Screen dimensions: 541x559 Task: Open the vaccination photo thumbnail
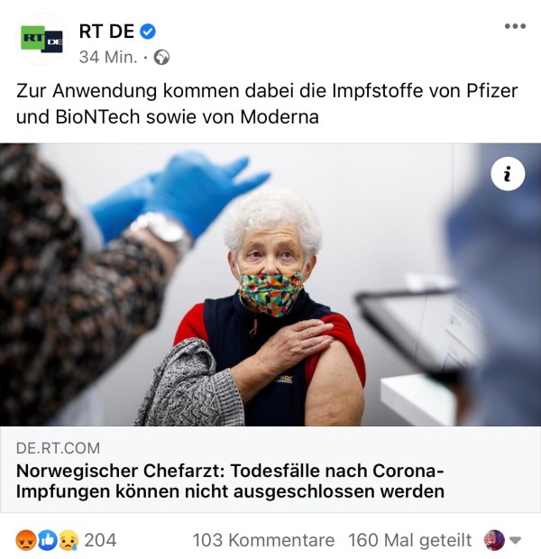pos(270,285)
